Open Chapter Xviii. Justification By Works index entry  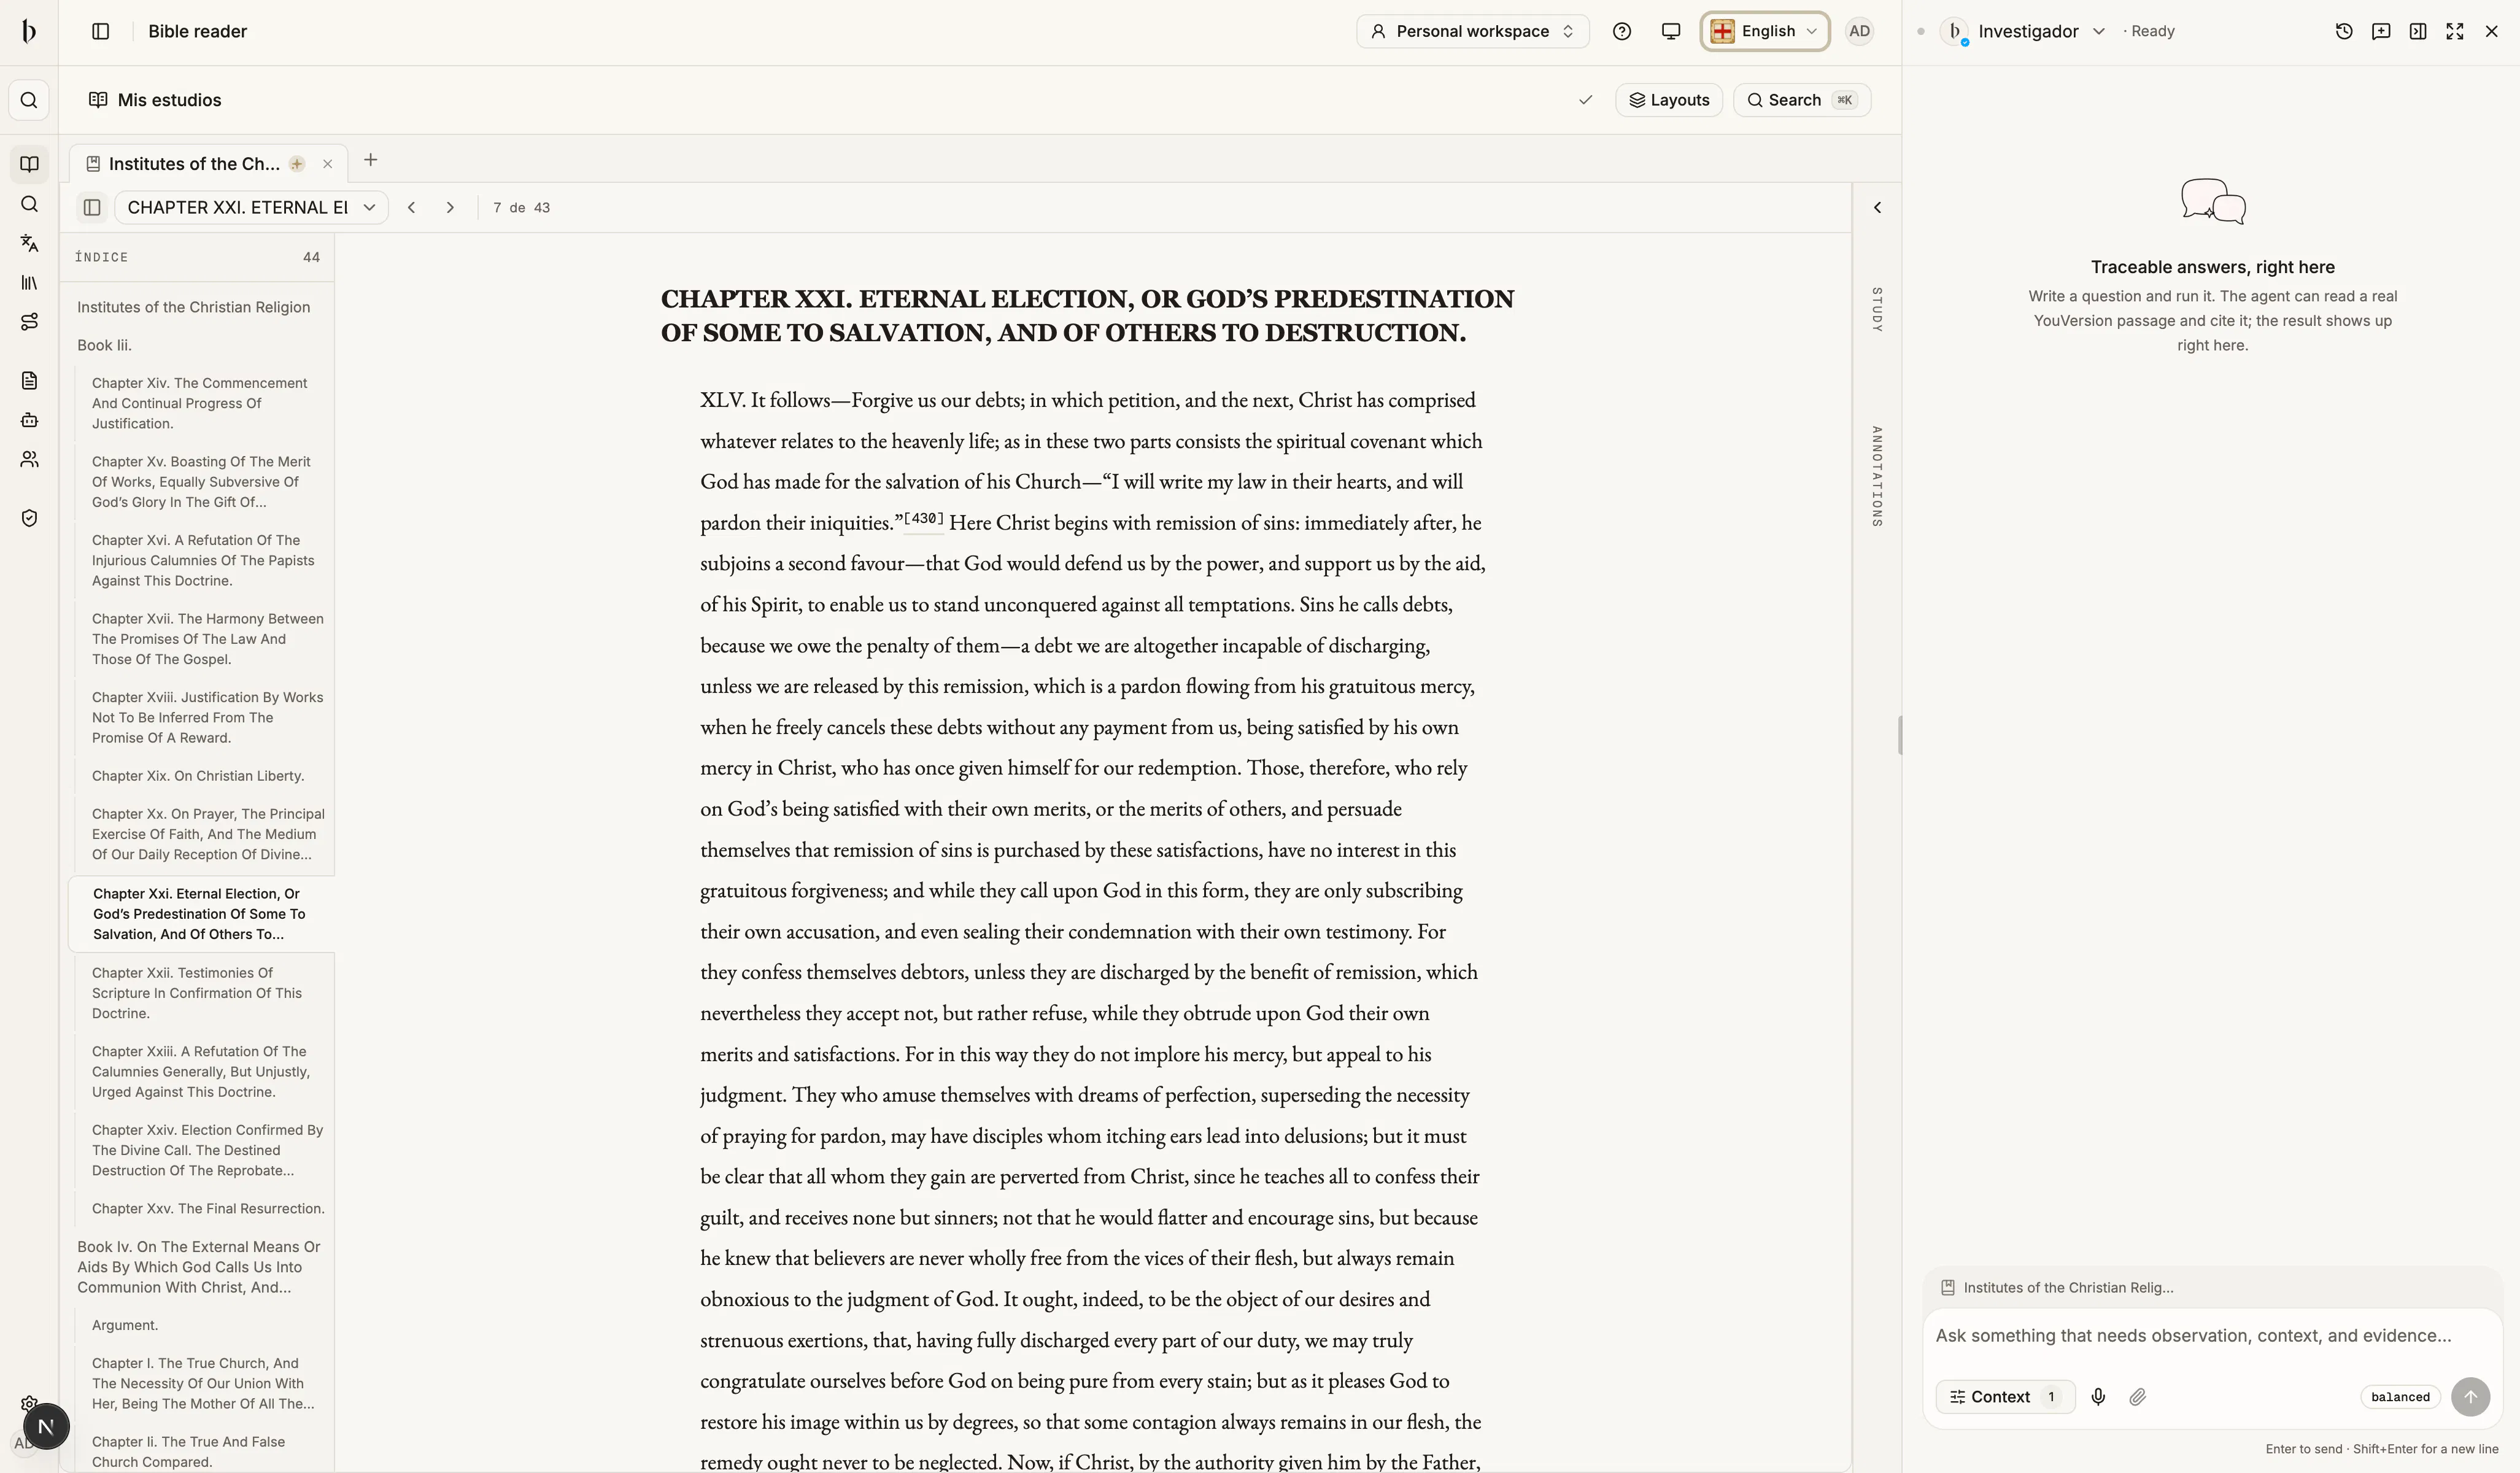point(204,718)
